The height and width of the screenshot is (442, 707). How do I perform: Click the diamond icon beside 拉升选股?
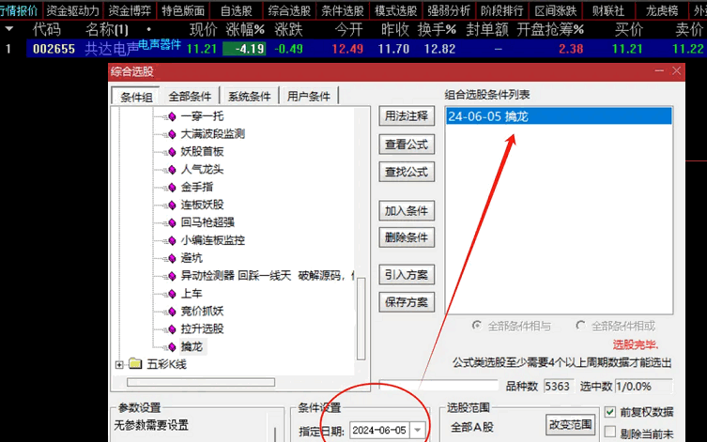172,328
